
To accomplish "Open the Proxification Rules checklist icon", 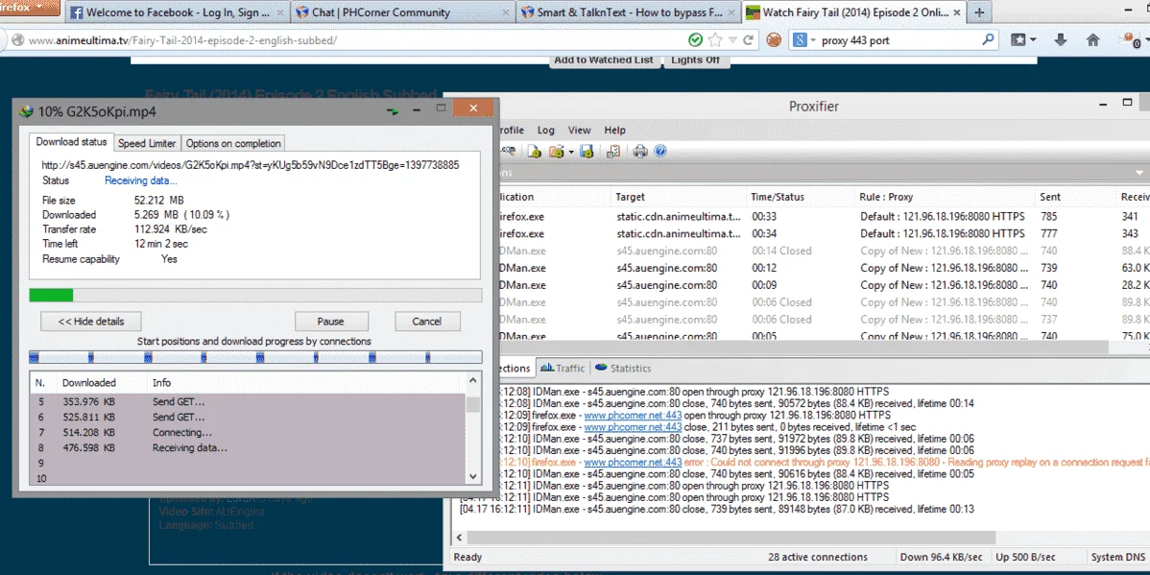I will [613, 151].
